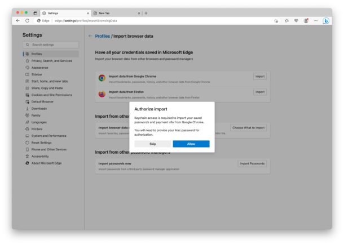Viewport: 344px width, 245px height.
Task: Open Privacy, Search, and Services settings
Action: point(51,61)
